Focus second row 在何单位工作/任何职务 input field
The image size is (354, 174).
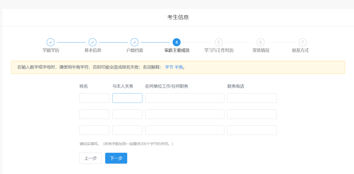pyautogui.click(x=185, y=114)
